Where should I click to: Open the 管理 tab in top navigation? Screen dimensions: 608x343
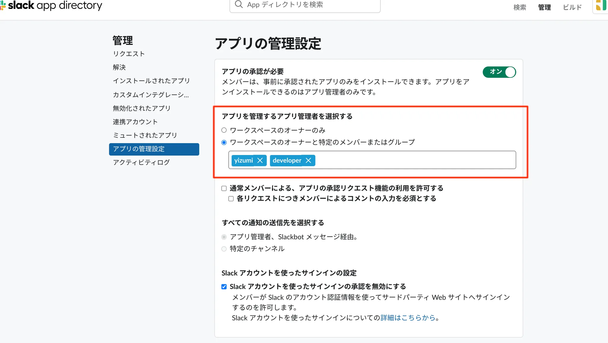tap(544, 7)
